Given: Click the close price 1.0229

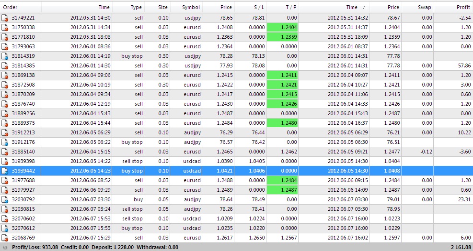Looking at the screenshot, I should [392, 228].
